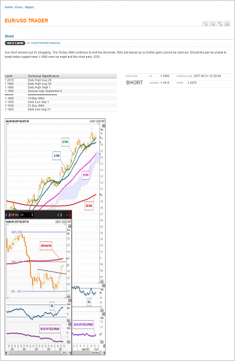Click the export document icon beside print
Viewport: 235px width, 361px height.
[220, 24]
